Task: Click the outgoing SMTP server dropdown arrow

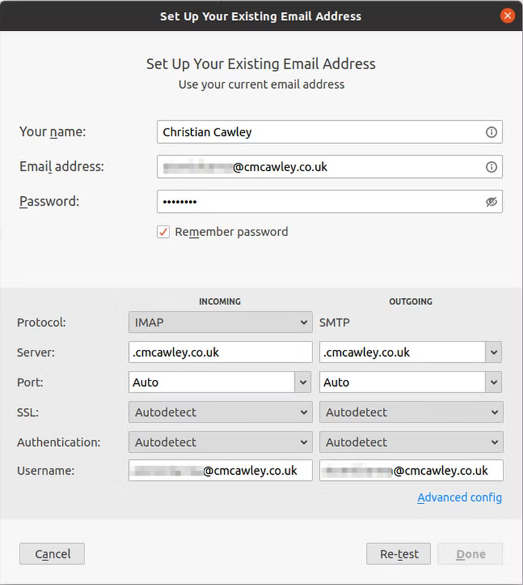Action: [495, 353]
